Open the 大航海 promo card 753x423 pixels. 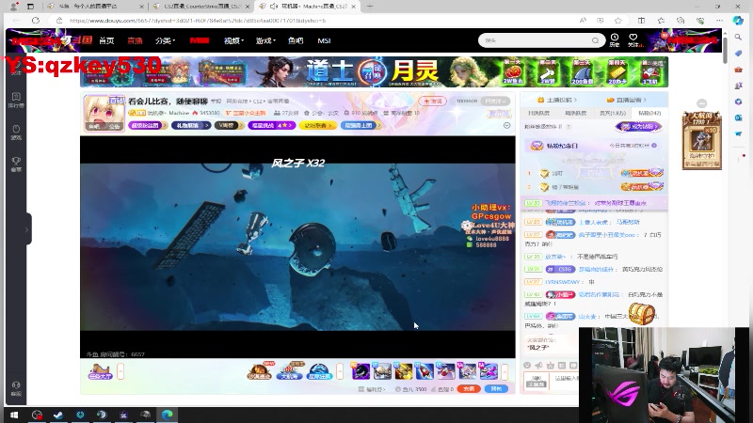coord(701,140)
